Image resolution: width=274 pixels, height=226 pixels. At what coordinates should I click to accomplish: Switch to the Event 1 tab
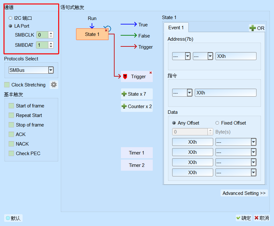coord(176,28)
